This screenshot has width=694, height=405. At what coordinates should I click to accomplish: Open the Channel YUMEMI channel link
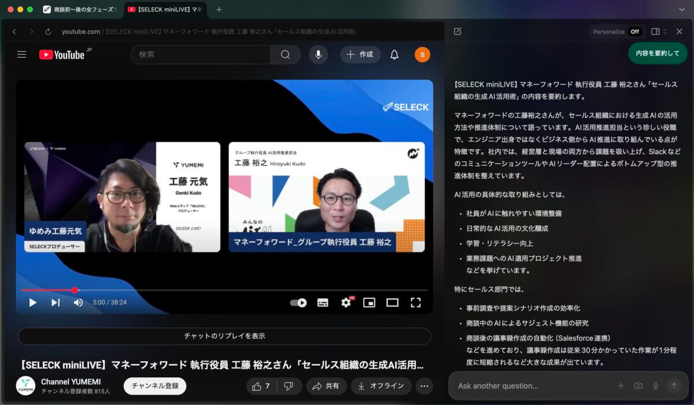coord(71,381)
